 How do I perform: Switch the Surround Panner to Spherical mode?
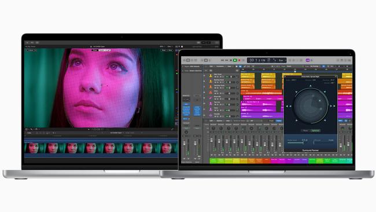pos(315,130)
